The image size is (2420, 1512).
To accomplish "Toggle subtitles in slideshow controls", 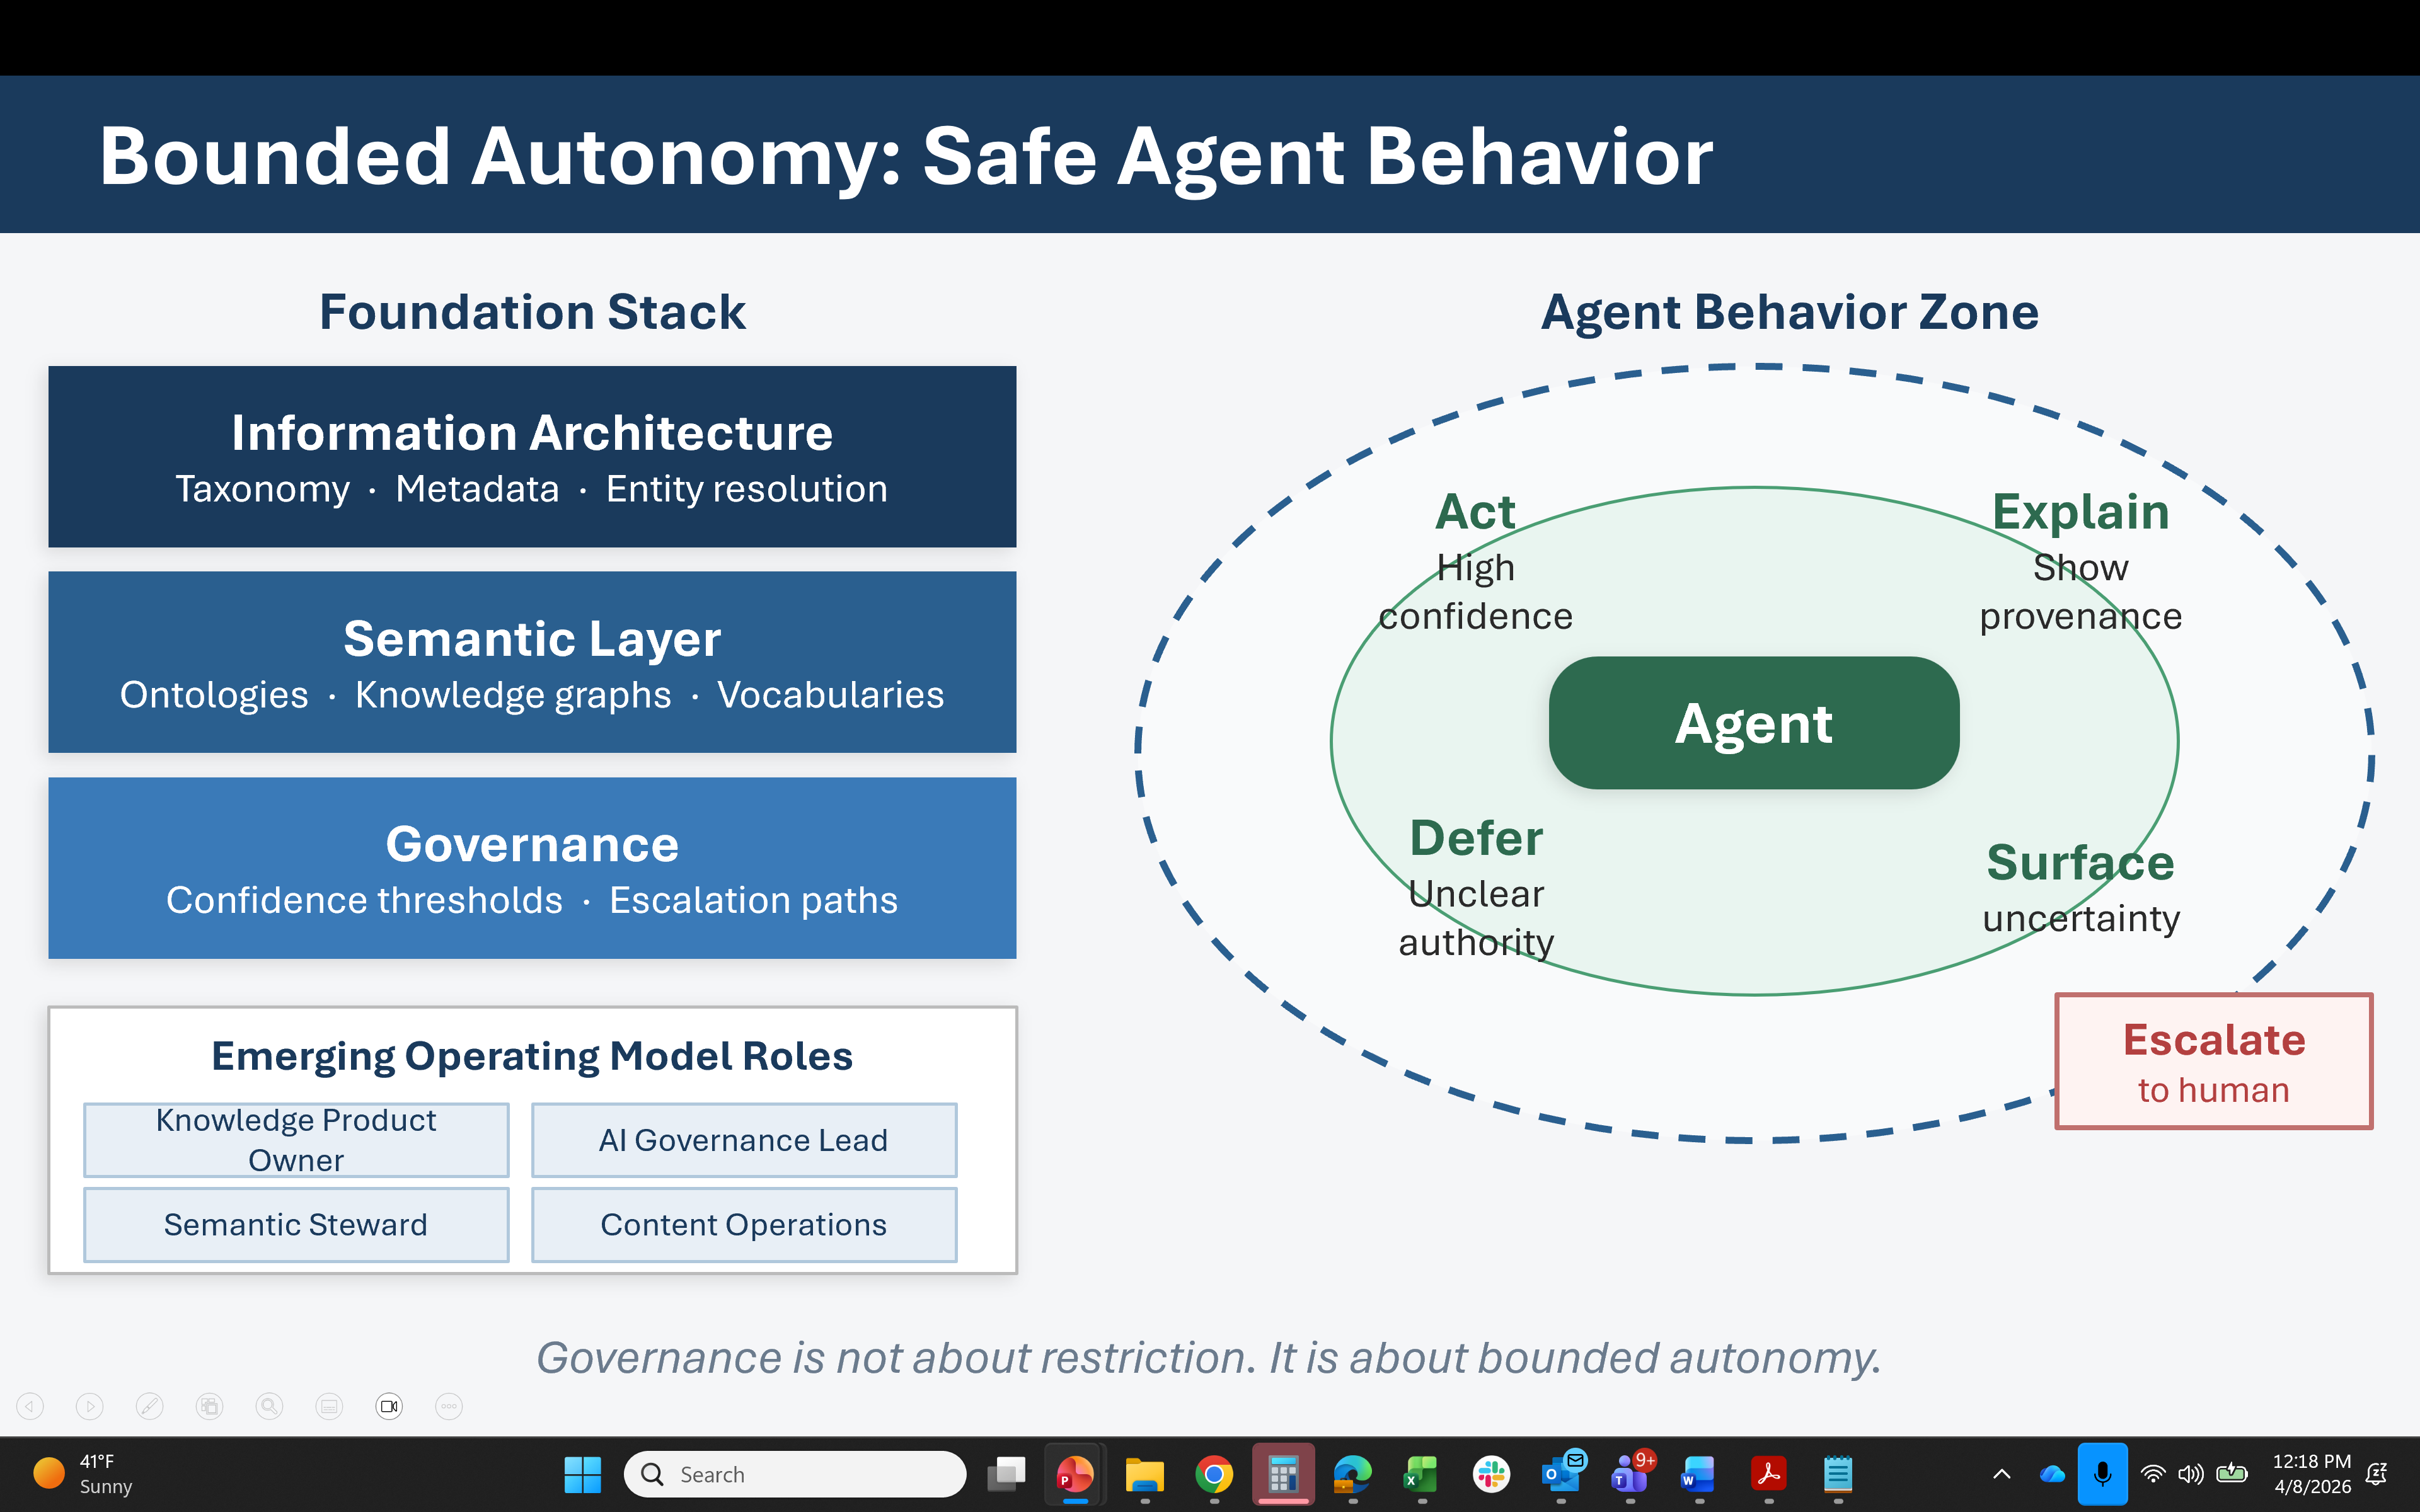I will coord(329,1407).
